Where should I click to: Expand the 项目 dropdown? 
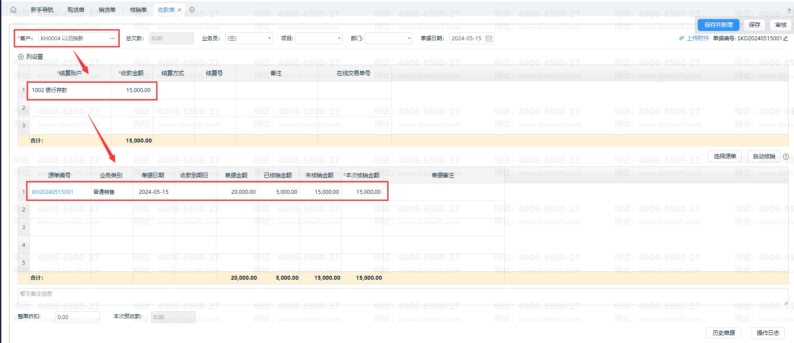pyautogui.click(x=339, y=39)
